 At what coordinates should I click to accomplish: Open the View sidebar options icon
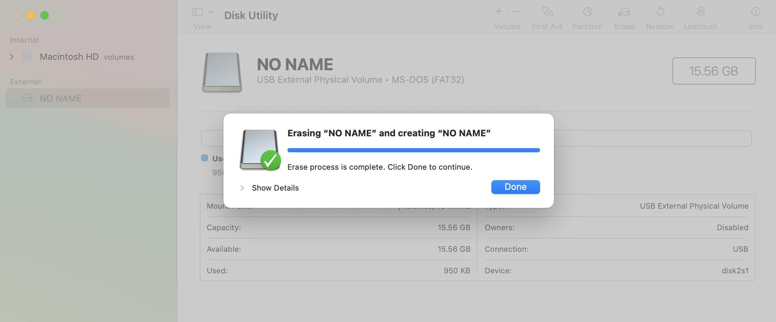point(198,12)
